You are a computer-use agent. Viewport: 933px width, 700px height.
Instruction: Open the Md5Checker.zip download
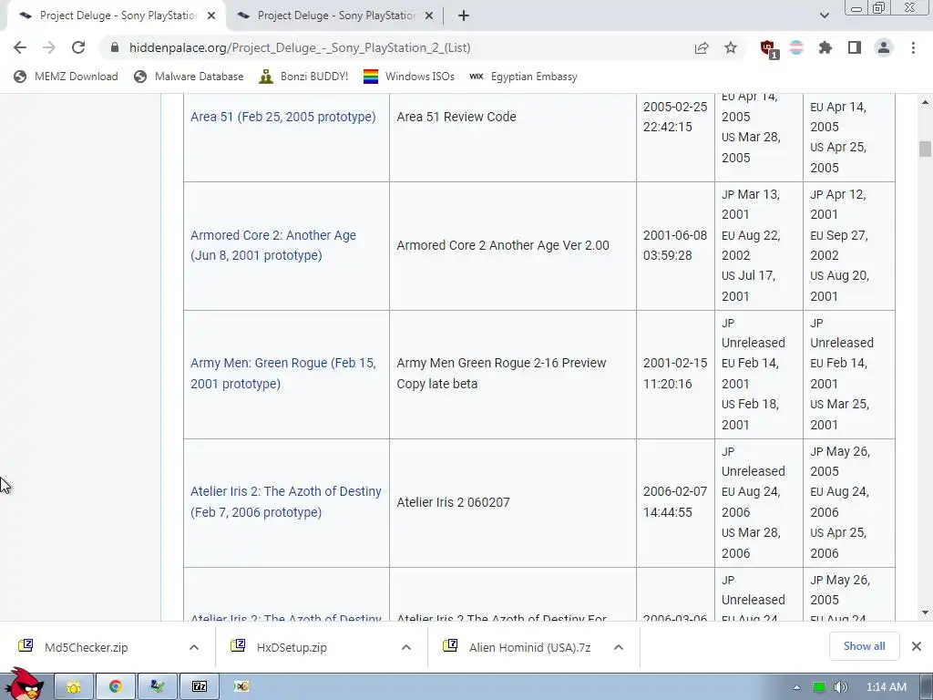(x=87, y=647)
